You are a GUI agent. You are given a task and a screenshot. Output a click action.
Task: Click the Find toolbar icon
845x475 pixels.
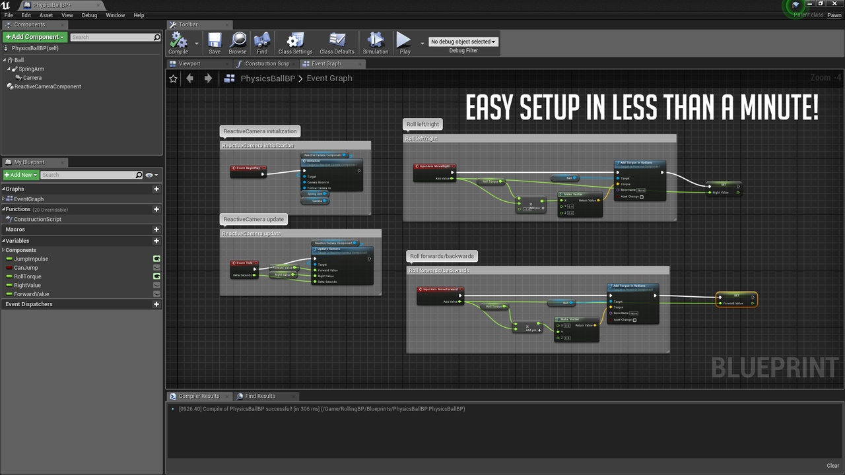(x=262, y=41)
